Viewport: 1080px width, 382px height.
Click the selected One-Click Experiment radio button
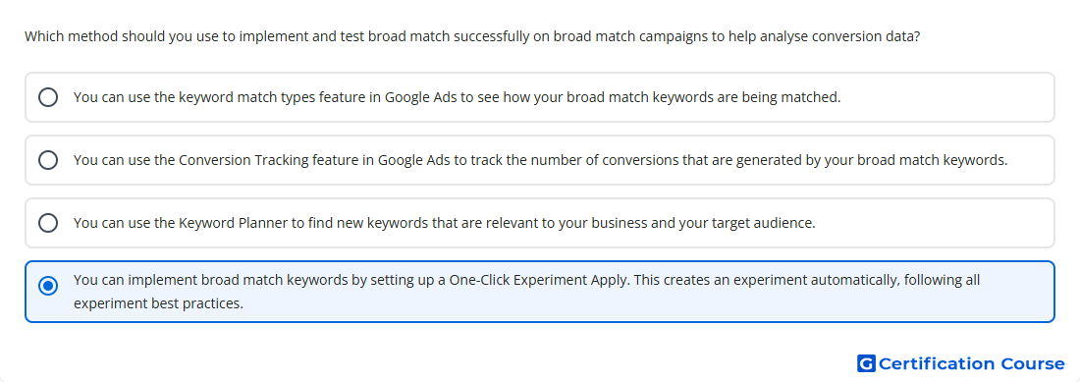click(x=48, y=286)
